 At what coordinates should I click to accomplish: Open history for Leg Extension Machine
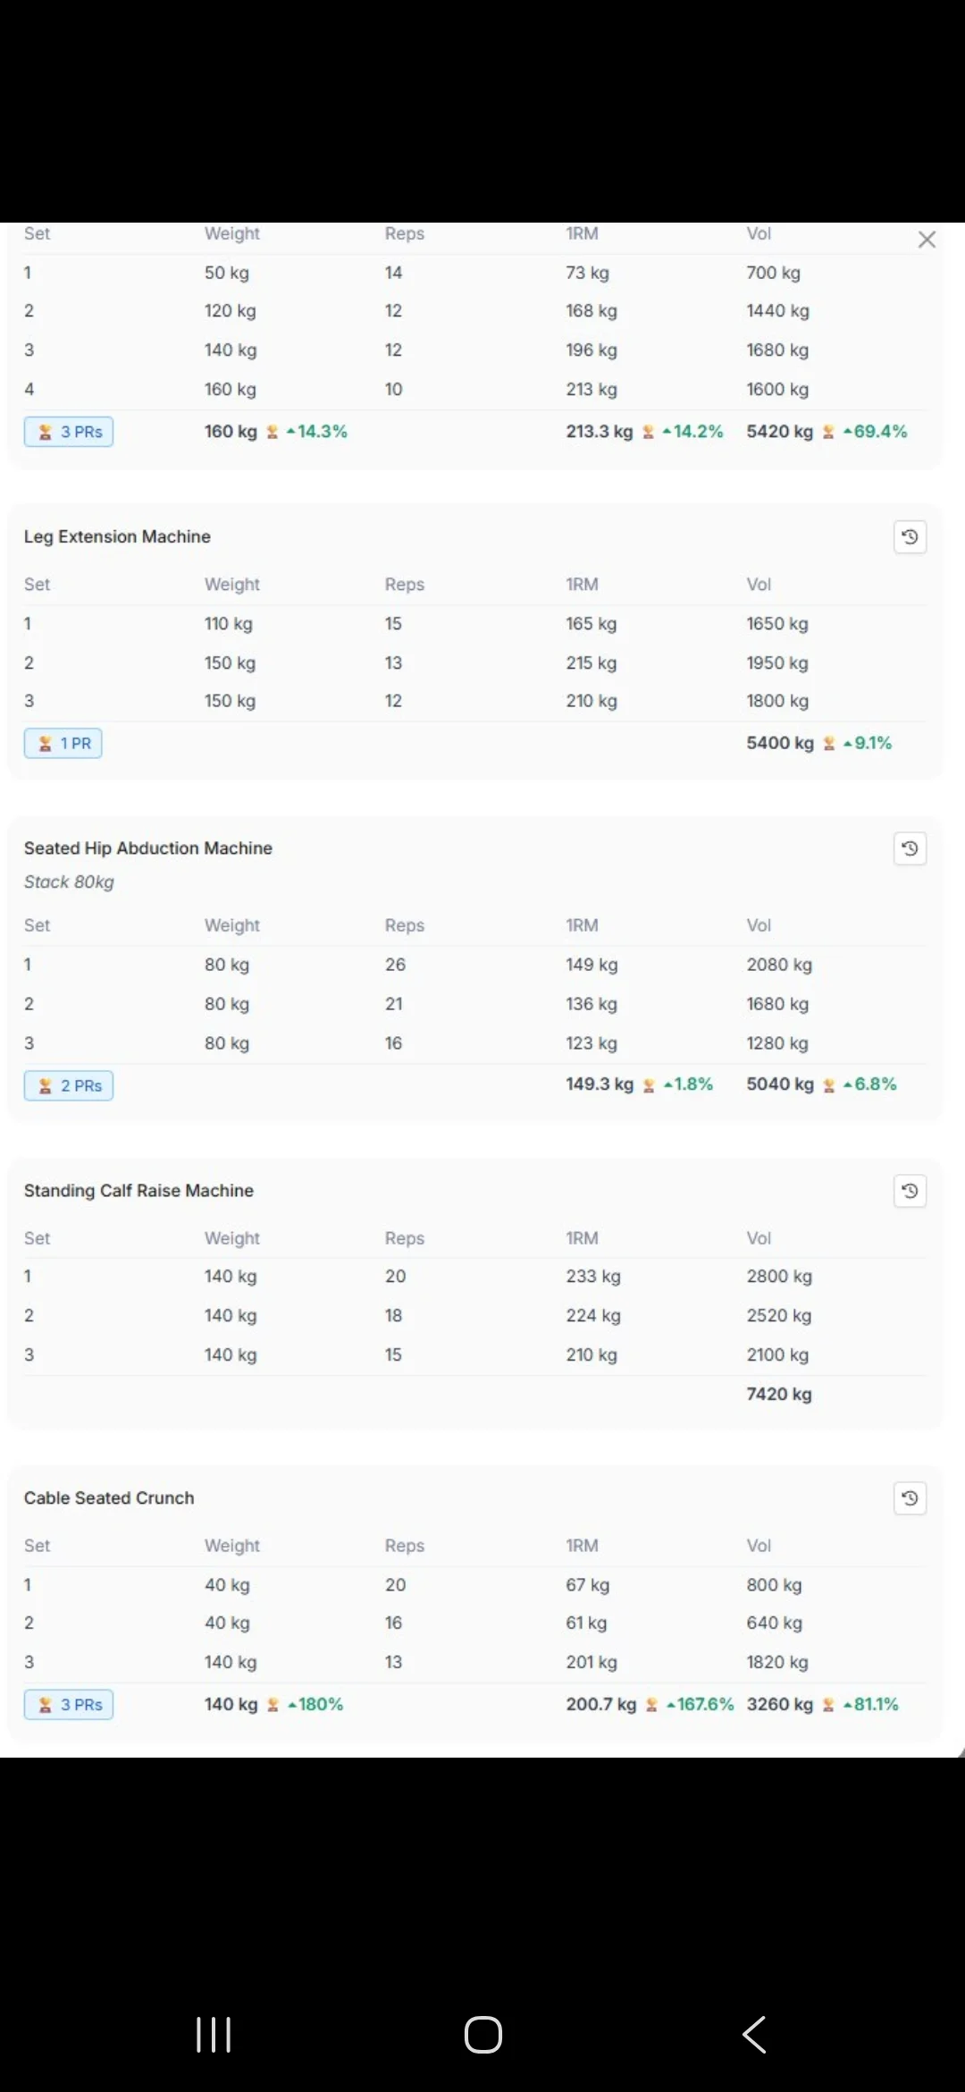(x=910, y=537)
